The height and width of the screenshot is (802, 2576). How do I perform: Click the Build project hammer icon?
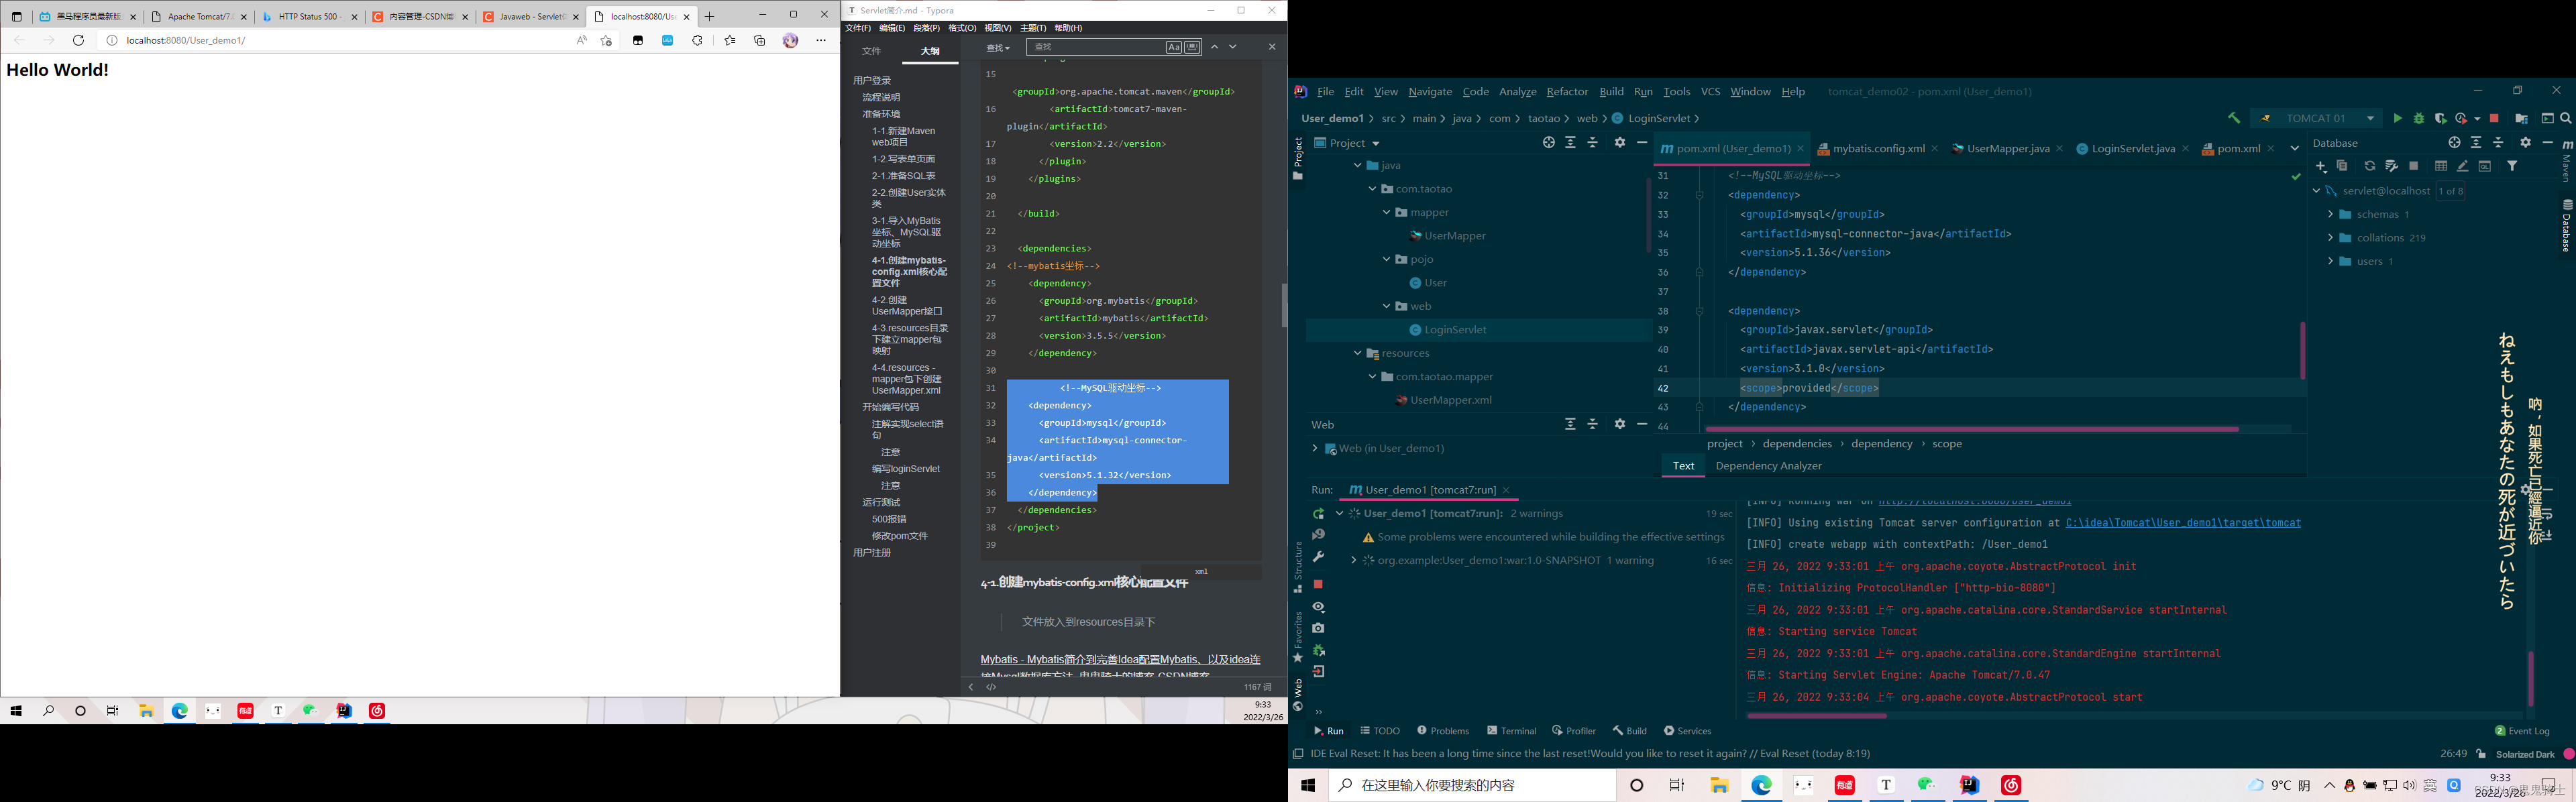[x=2233, y=118]
